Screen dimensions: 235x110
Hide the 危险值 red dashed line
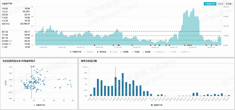(x=124, y=52)
